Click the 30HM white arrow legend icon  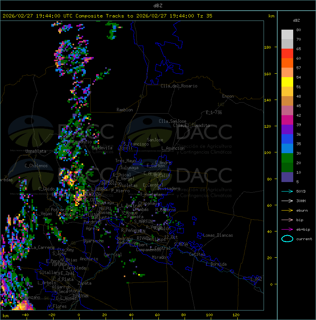point(287,201)
